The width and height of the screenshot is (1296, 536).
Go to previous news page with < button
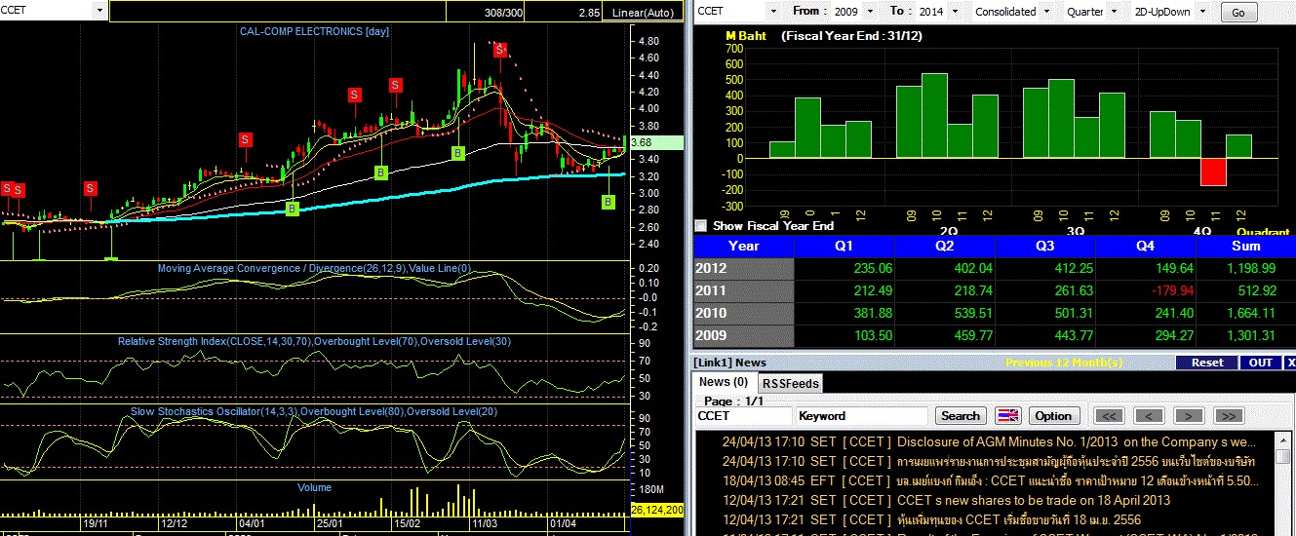pyautogui.click(x=1150, y=416)
